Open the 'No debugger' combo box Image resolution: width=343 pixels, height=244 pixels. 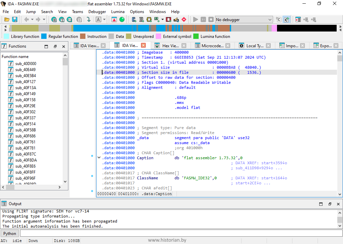pos(244,20)
